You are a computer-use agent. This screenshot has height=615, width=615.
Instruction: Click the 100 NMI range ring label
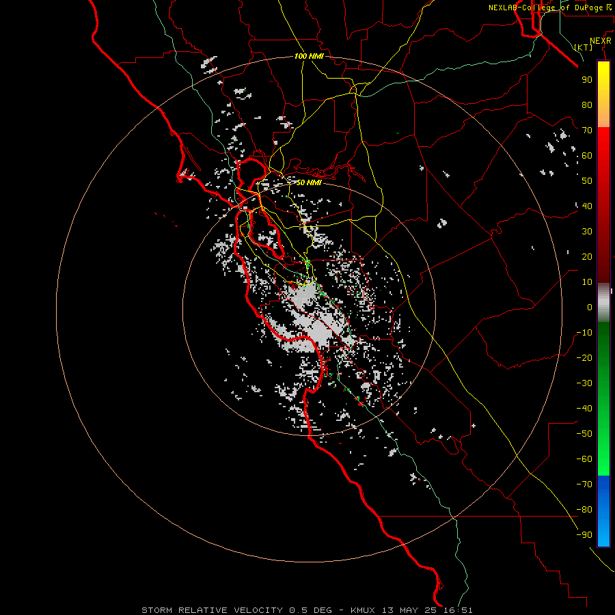point(309,56)
